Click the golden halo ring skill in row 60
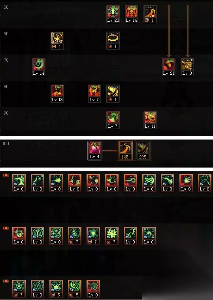This screenshot has width=213, height=300. click(113, 41)
